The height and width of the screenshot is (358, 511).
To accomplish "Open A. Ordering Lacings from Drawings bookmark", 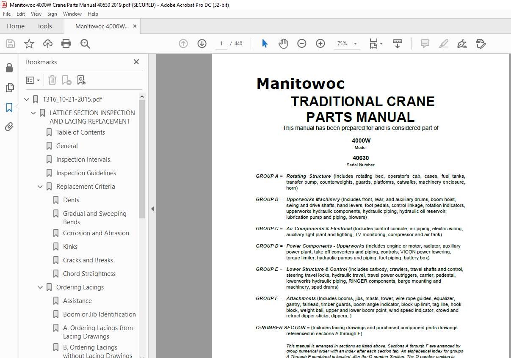I will tap(98, 332).
